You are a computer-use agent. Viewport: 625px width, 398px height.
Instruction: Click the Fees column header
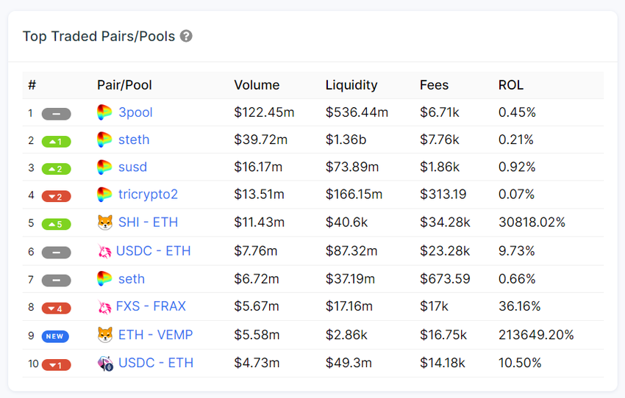point(435,85)
